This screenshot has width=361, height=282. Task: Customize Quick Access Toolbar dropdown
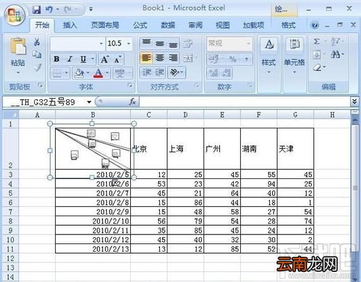91,9
